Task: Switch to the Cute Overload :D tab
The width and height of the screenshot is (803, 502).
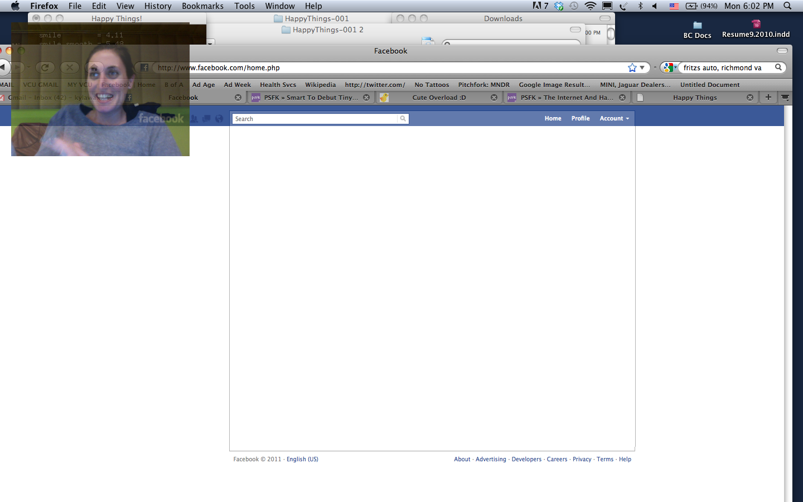Action: tap(438, 98)
